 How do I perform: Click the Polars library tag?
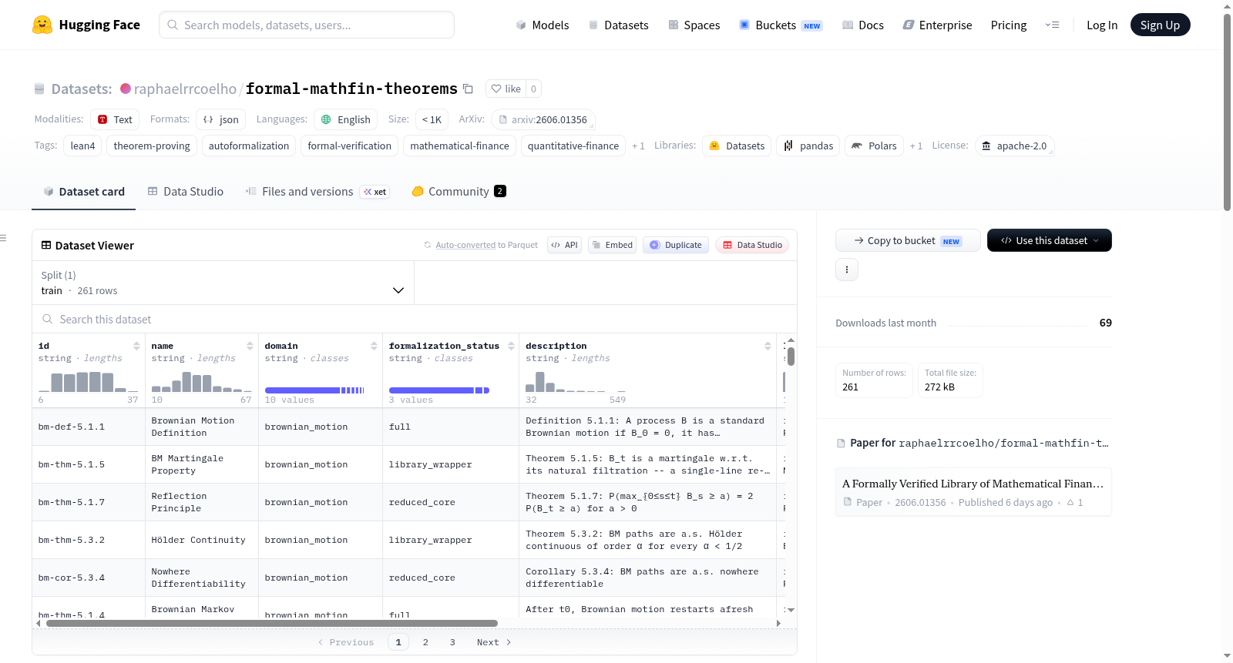pyautogui.click(x=874, y=146)
